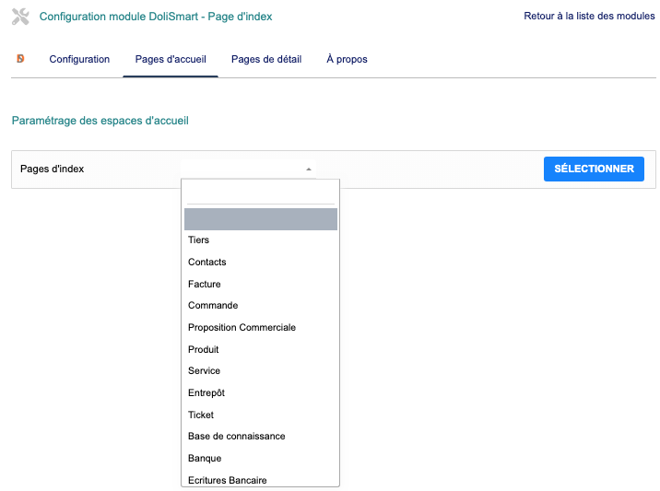Screen dimensions: 660x491
Task: Click the dropdown search input field
Action: [260, 193]
